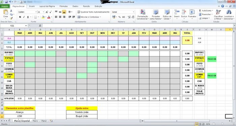Align text to the left
The height and width of the screenshot is (126, 236).
pos(56,17)
